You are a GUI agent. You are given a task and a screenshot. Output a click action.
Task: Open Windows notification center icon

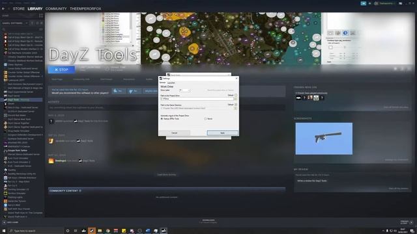pyautogui.click(x=412, y=231)
